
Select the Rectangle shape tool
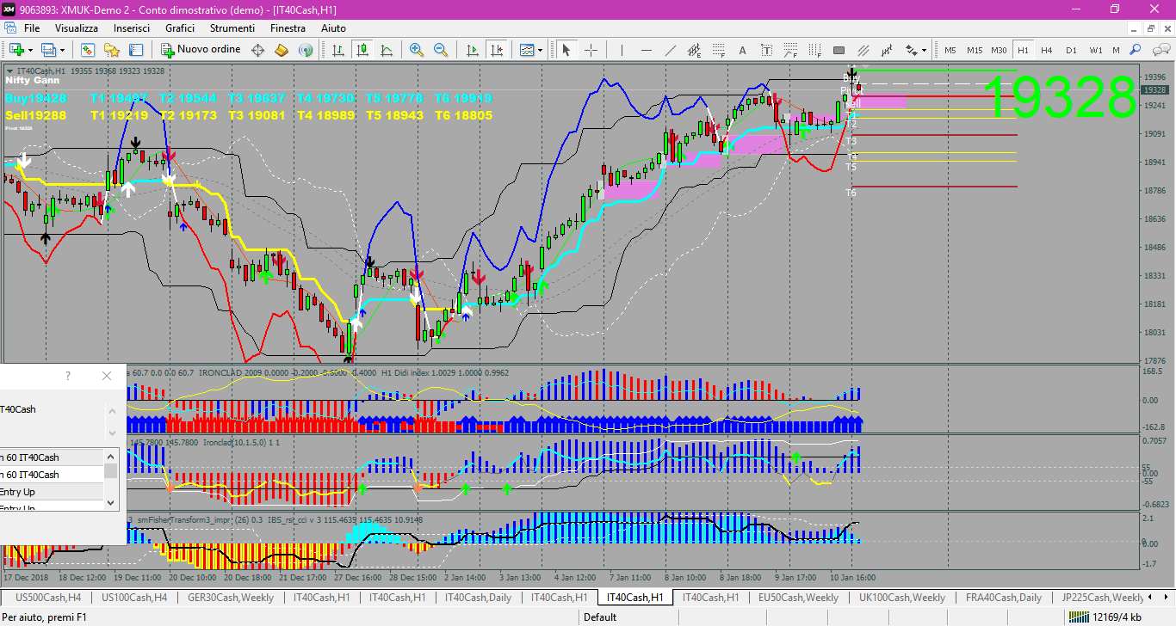839,50
